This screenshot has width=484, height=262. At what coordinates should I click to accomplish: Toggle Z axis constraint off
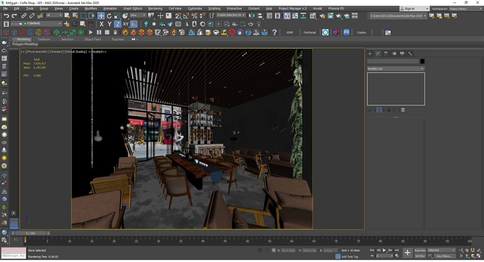click(118, 24)
